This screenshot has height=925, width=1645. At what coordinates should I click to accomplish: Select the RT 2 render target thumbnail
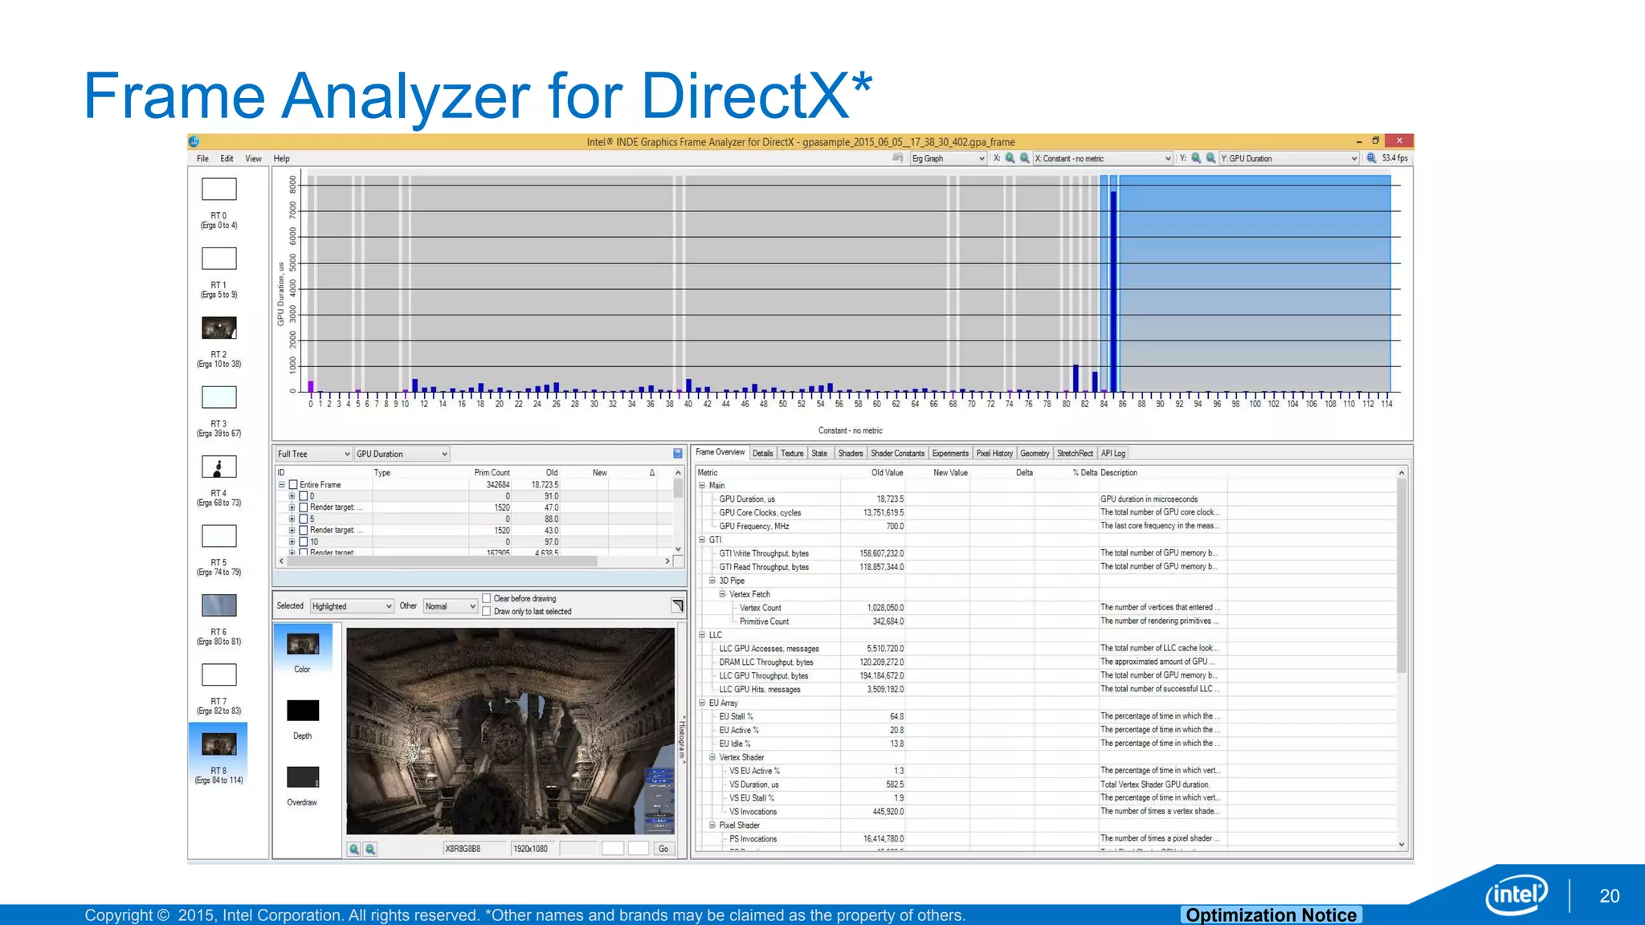pyautogui.click(x=218, y=328)
